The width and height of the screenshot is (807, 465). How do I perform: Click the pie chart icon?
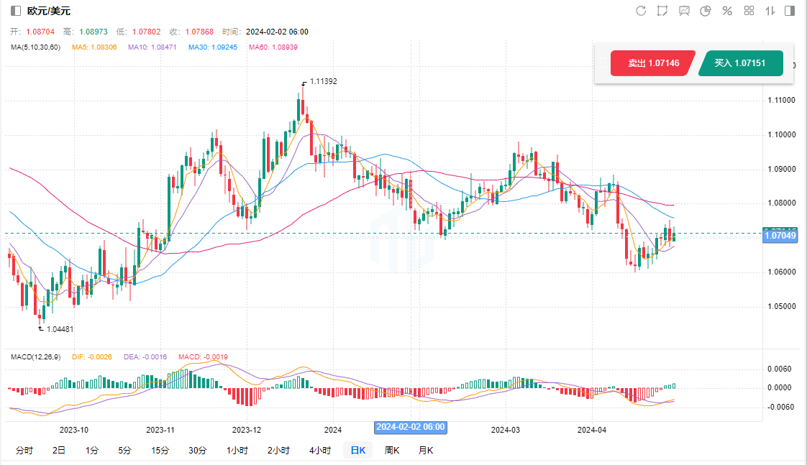click(706, 11)
